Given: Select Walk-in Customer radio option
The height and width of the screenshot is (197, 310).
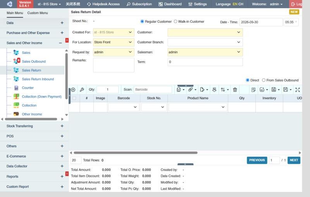Looking at the screenshot, I should pyautogui.click(x=176, y=22).
